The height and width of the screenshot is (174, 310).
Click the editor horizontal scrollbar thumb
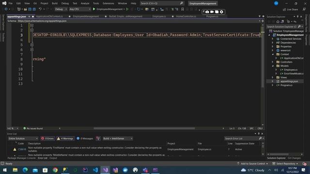[x=144, y=129]
